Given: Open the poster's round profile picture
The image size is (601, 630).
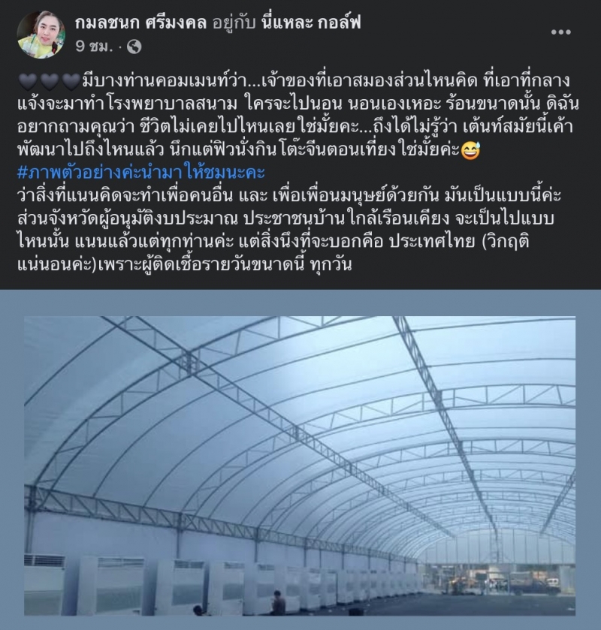Looking at the screenshot, I should [x=41, y=35].
